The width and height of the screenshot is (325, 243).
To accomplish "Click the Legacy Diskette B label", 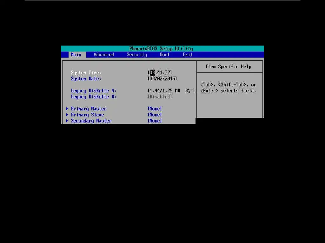I will coord(94,97).
